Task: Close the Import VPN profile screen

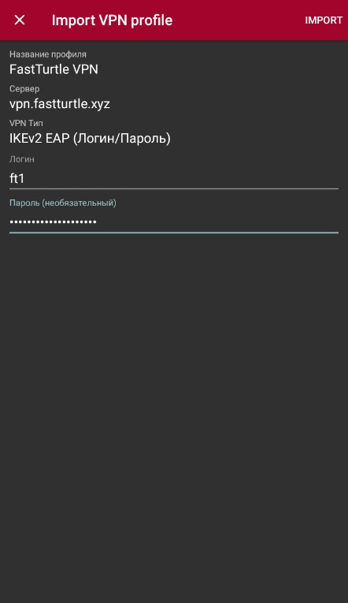Action: [x=20, y=20]
